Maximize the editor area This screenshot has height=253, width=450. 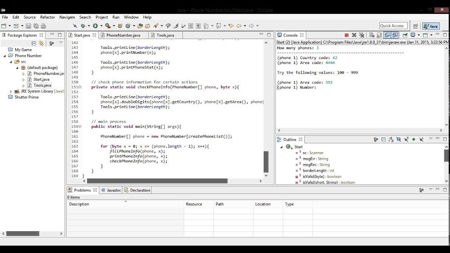(x=269, y=34)
